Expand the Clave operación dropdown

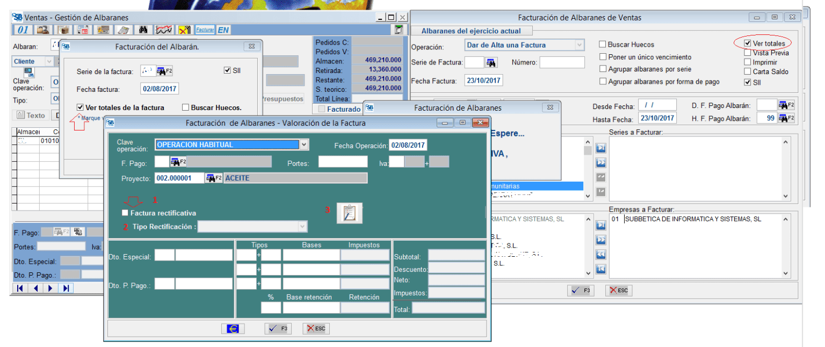304,144
